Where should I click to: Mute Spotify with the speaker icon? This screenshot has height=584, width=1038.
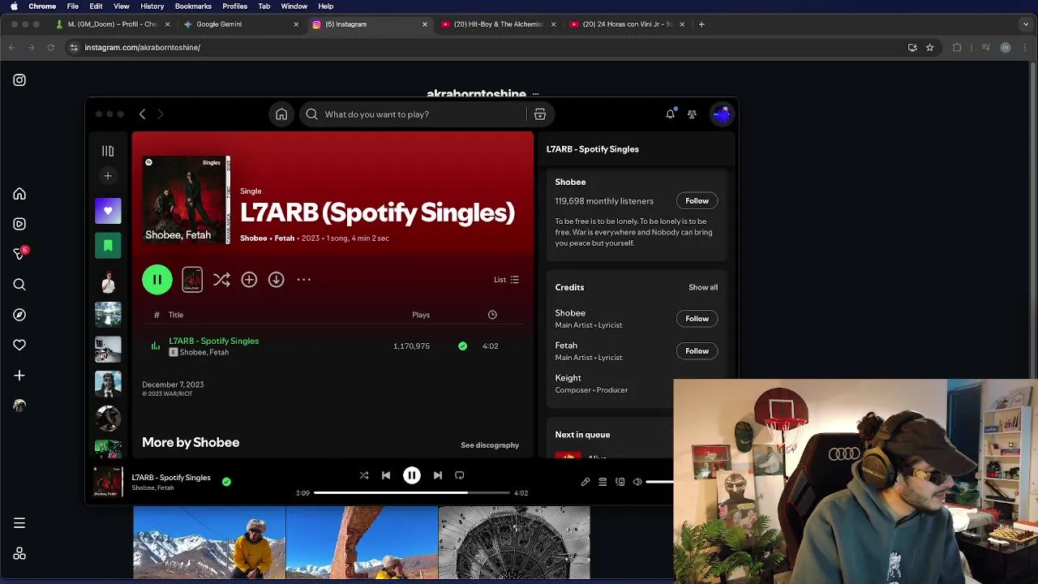tap(637, 482)
